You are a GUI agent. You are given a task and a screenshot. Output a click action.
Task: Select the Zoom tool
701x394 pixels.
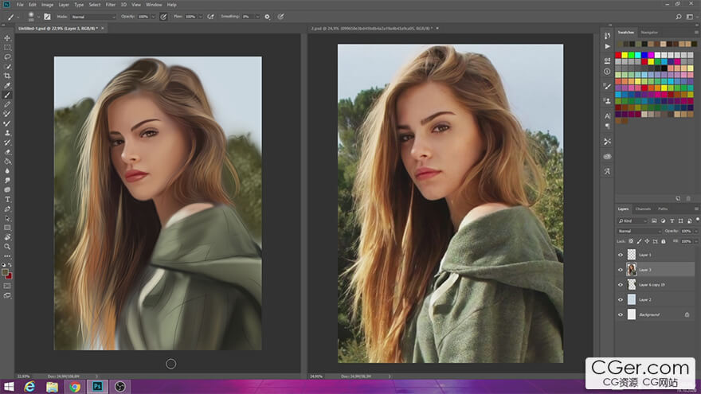(x=7, y=247)
